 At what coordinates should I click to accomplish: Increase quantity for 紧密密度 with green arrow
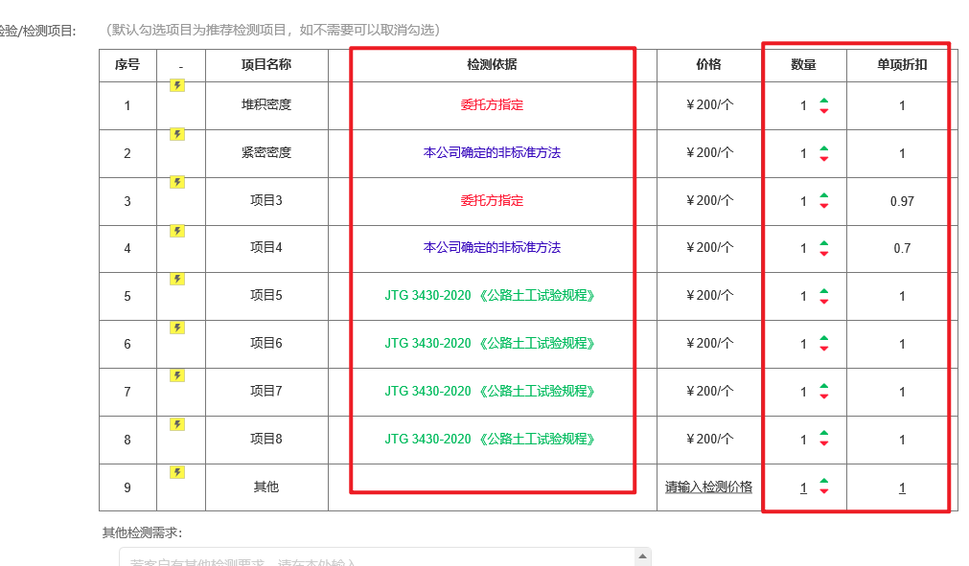click(x=823, y=148)
